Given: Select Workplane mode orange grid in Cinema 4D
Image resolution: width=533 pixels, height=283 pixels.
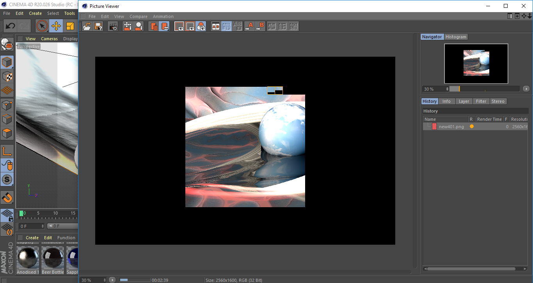Looking at the screenshot, I should 7,90.
